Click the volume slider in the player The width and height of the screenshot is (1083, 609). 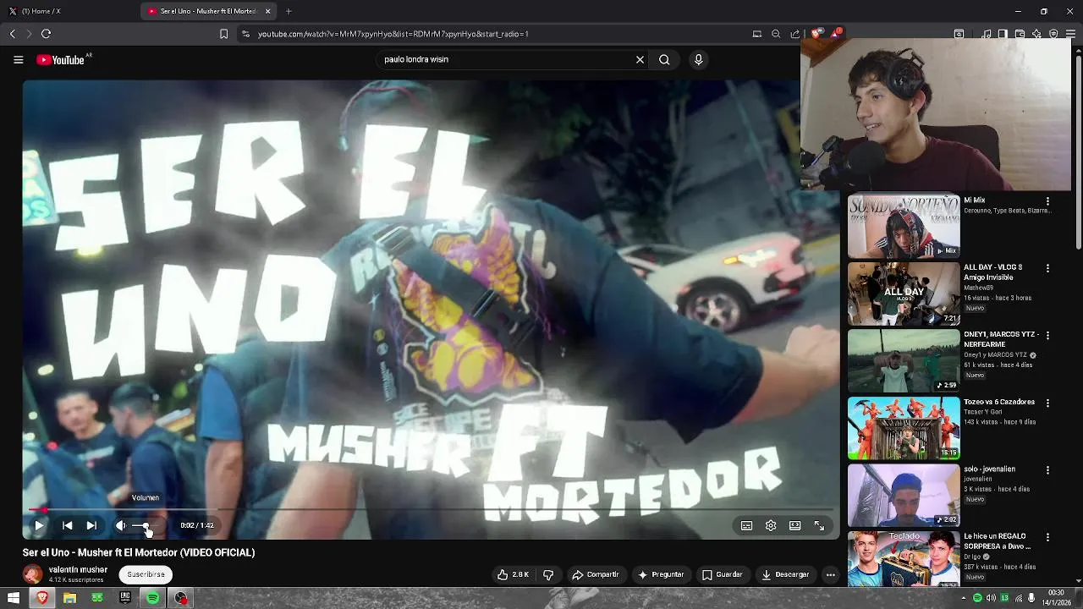coord(144,525)
